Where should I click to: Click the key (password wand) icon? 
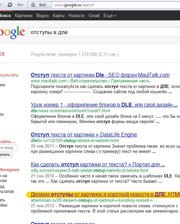pos(20,5)
